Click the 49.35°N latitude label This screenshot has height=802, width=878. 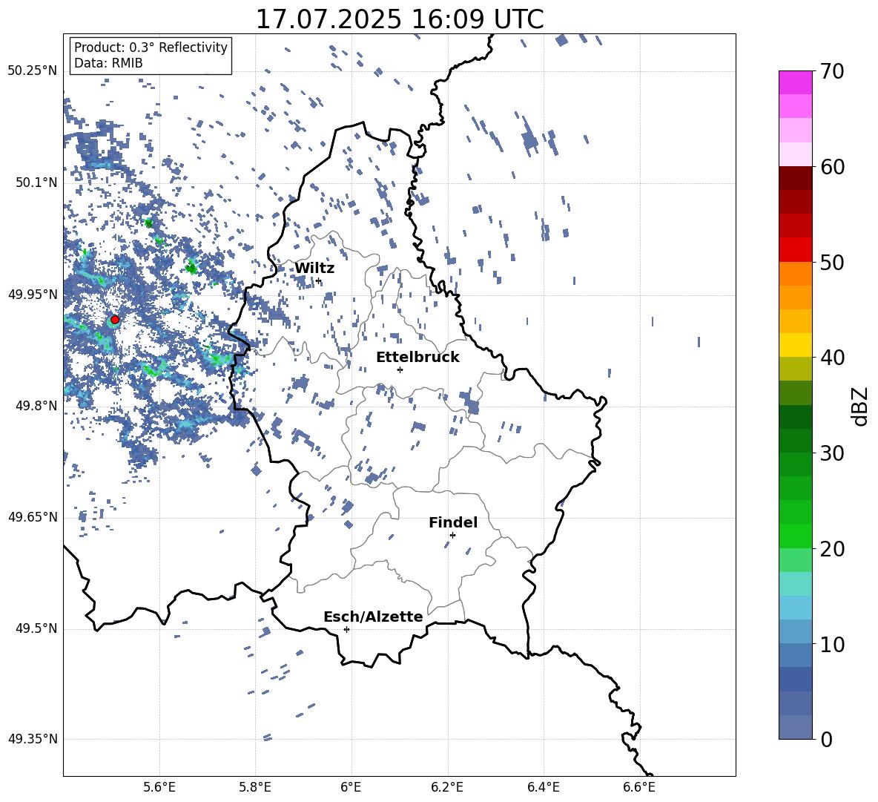(x=33, y=739)
